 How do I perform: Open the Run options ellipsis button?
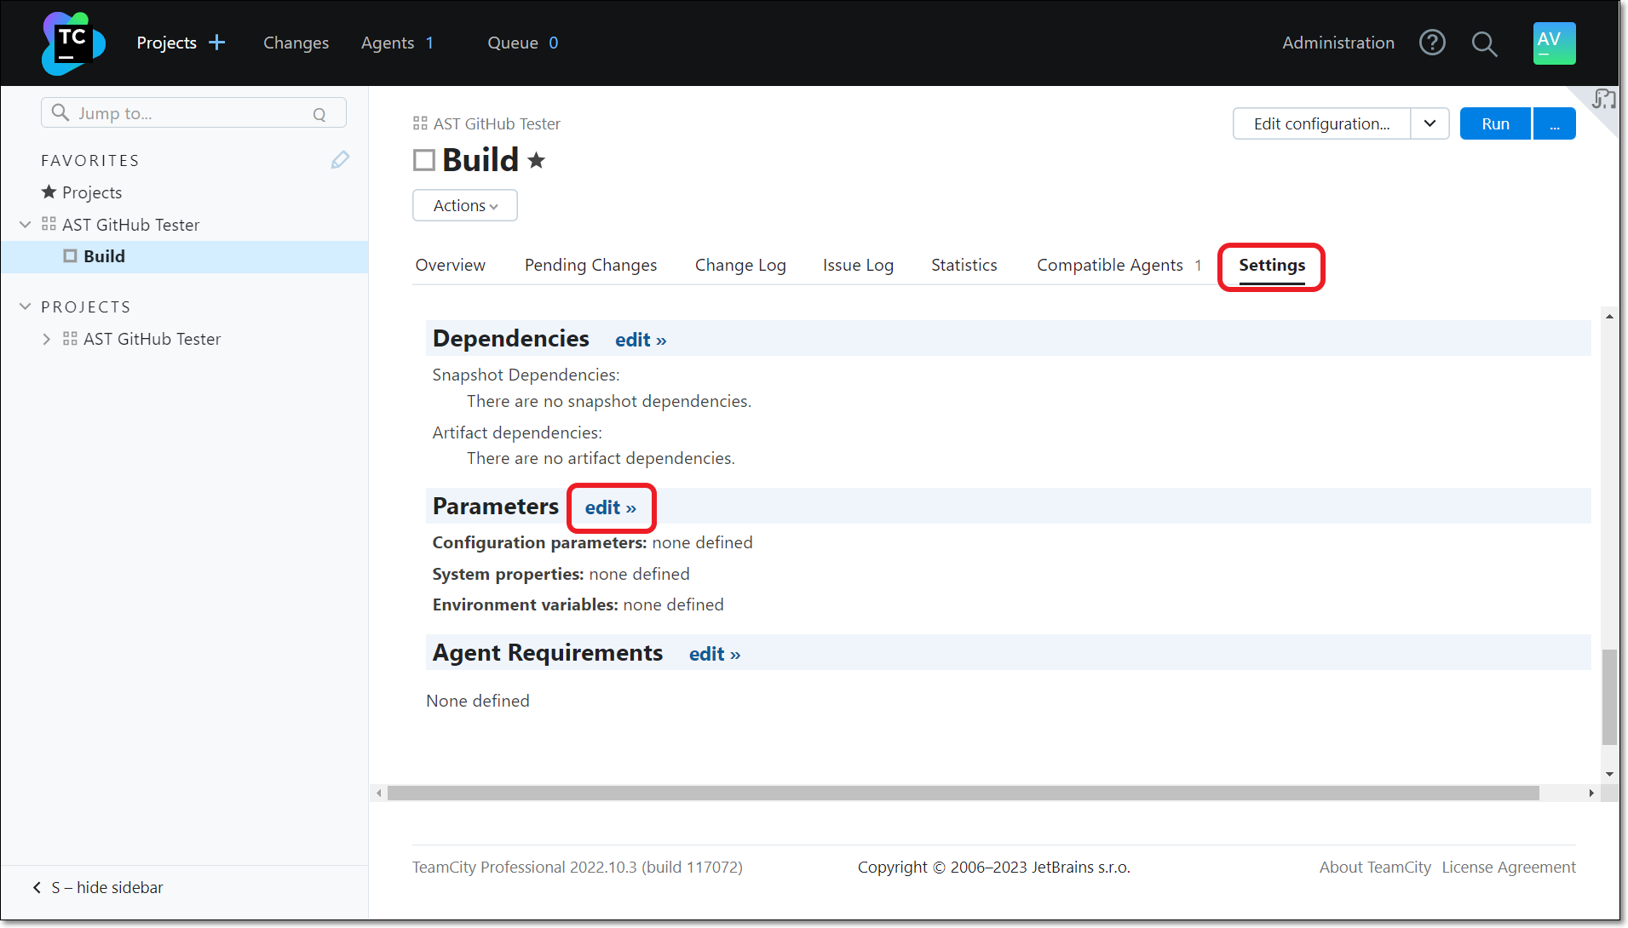[x=1555, y=123]
